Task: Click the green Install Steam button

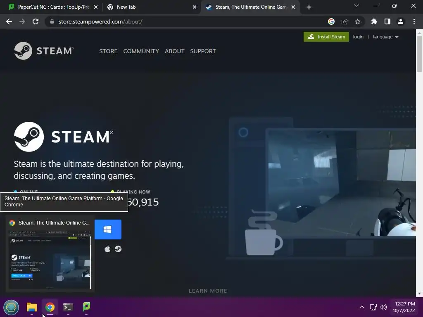Action: point(326,37)
